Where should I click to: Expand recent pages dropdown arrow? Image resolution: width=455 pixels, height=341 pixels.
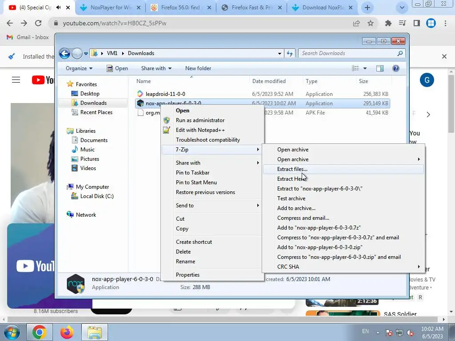point(86,54)
